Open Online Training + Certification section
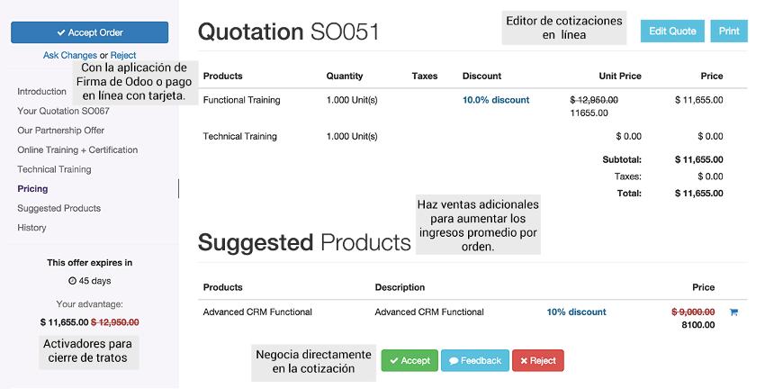The width and height of the screenshot is (765, 389). point(77,149)
